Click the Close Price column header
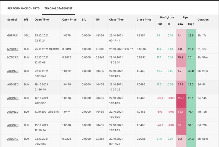Viewport: 219px width, 147px height. [x=144, y=20]
